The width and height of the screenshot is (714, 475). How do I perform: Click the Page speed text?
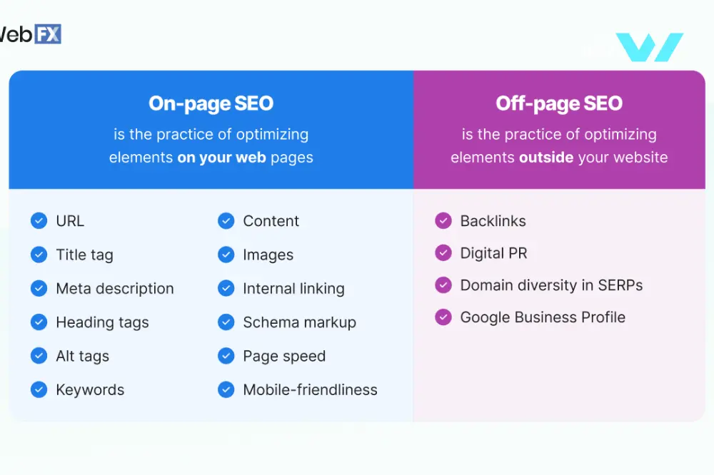click(x=284, y=357)
